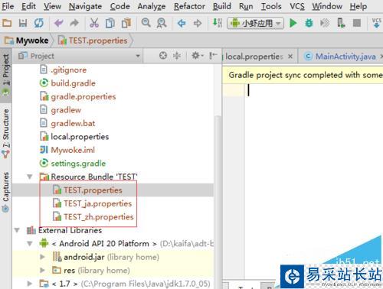Click the Undo arrow icon
383x289 pixels.
[x=59, y=23]
